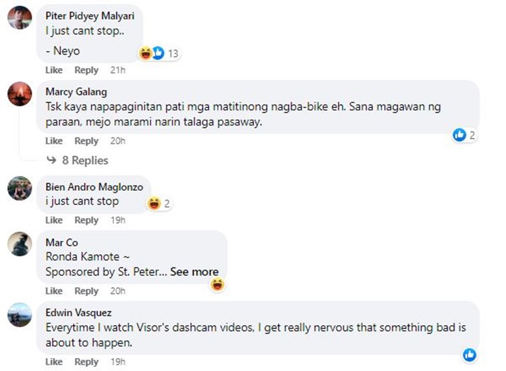Open Bien Andro Maglonzo's avatar
This screenshot has height=371, width=506.
[20, 188]
